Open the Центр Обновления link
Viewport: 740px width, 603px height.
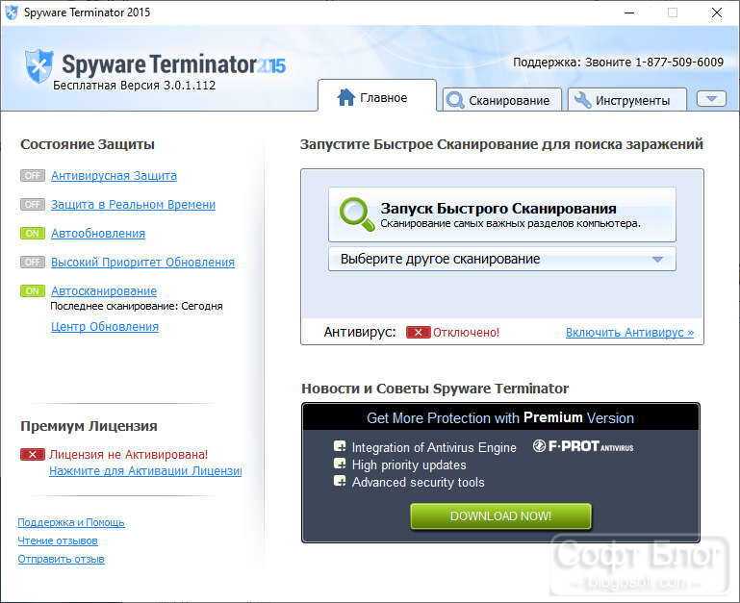tap(105, 327)
